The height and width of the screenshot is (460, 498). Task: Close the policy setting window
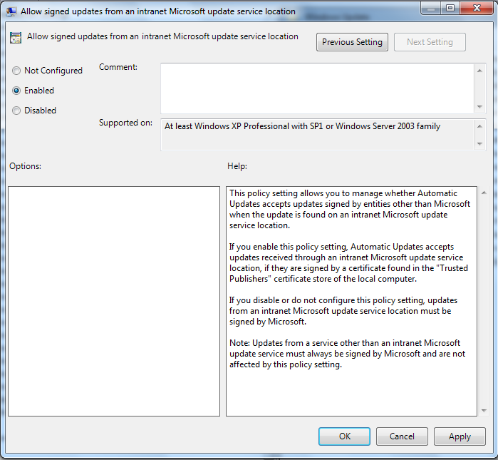[477, 9]
